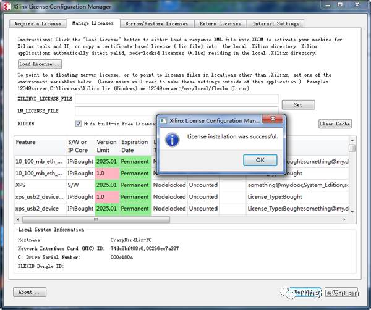Click the Version Limit column header
371x310 pixels.
pos(106,146)
